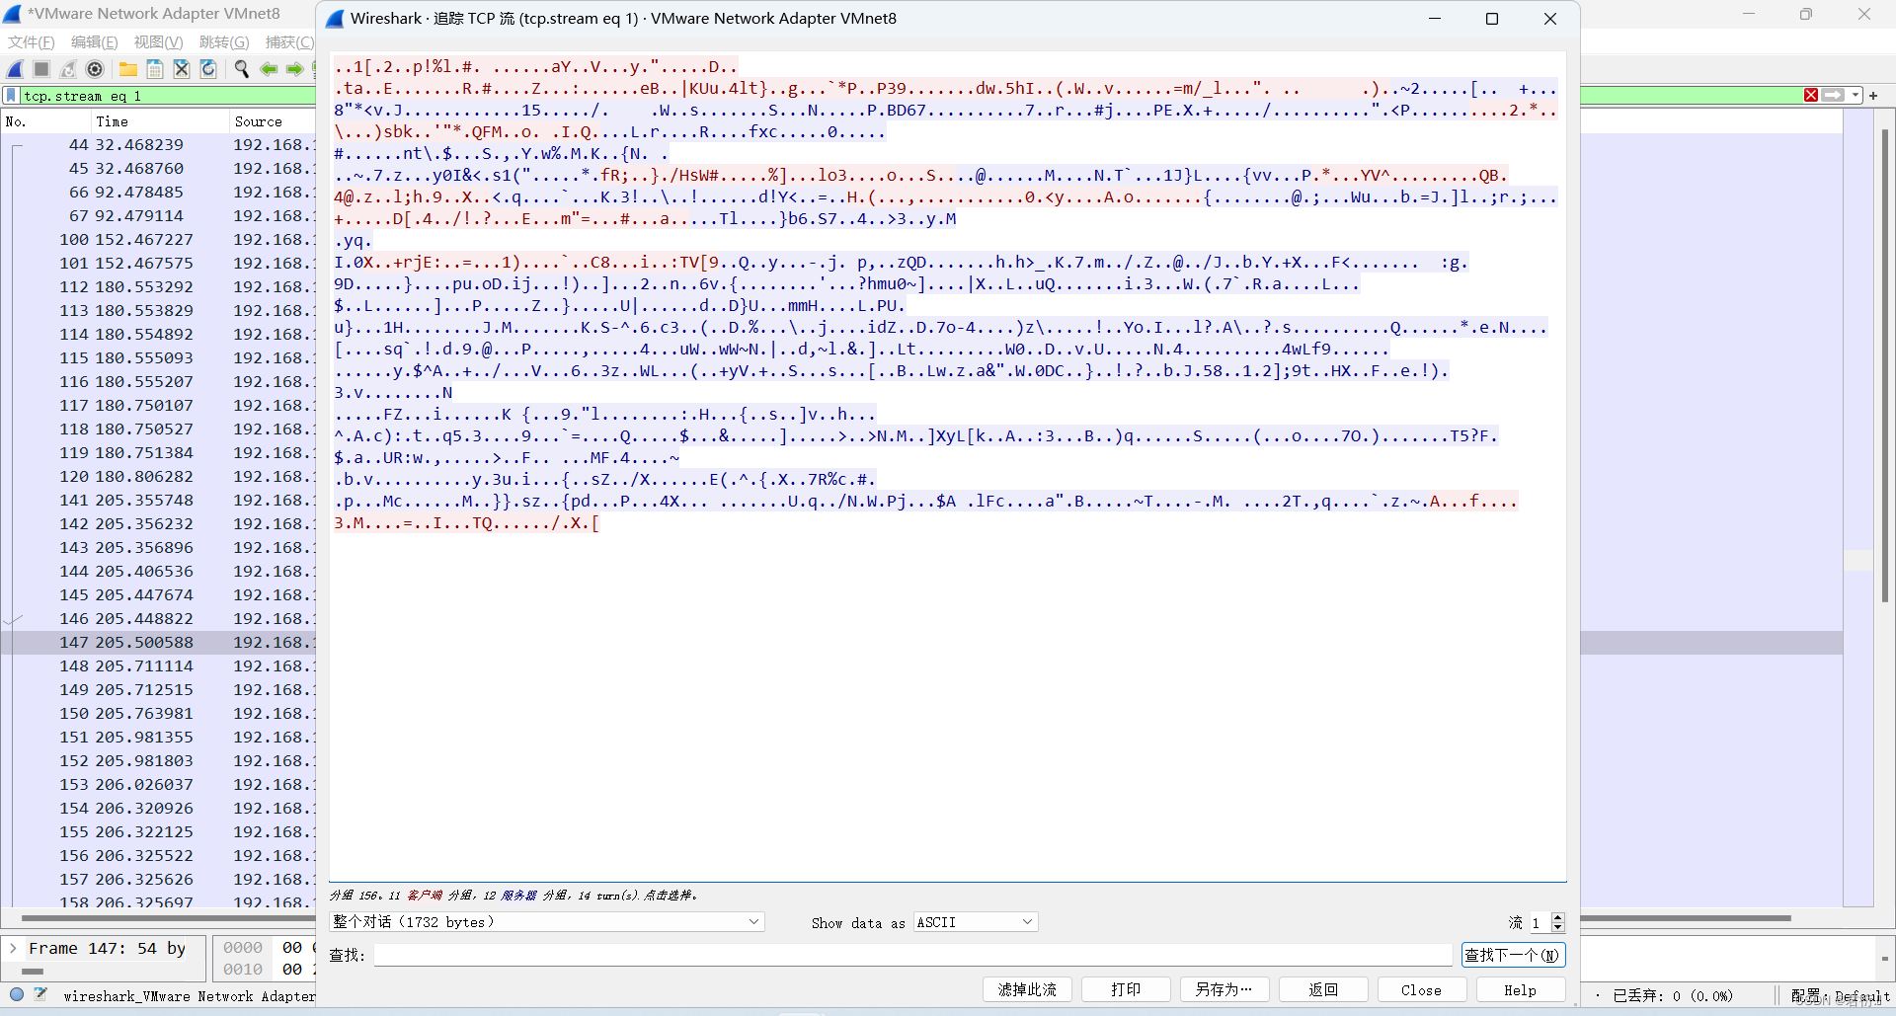Click the expert information indicator dot
This screenshot has height=1016, width=1896.
pyautogui.click(x=16, y=995)
